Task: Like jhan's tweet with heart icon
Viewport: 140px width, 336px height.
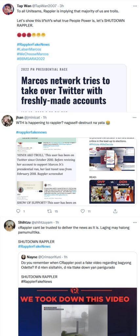Action: pyautogui.click(x=83, y=211)
